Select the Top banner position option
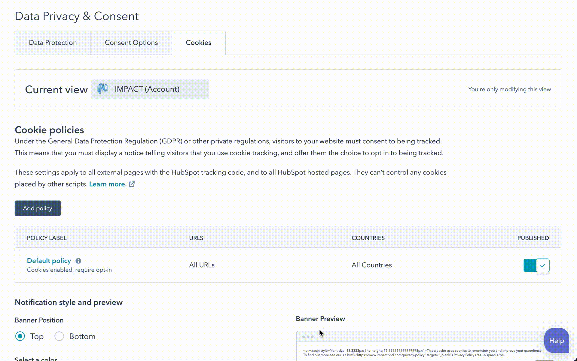This screenshot has width=577, height=361. (x=20, y=336)
